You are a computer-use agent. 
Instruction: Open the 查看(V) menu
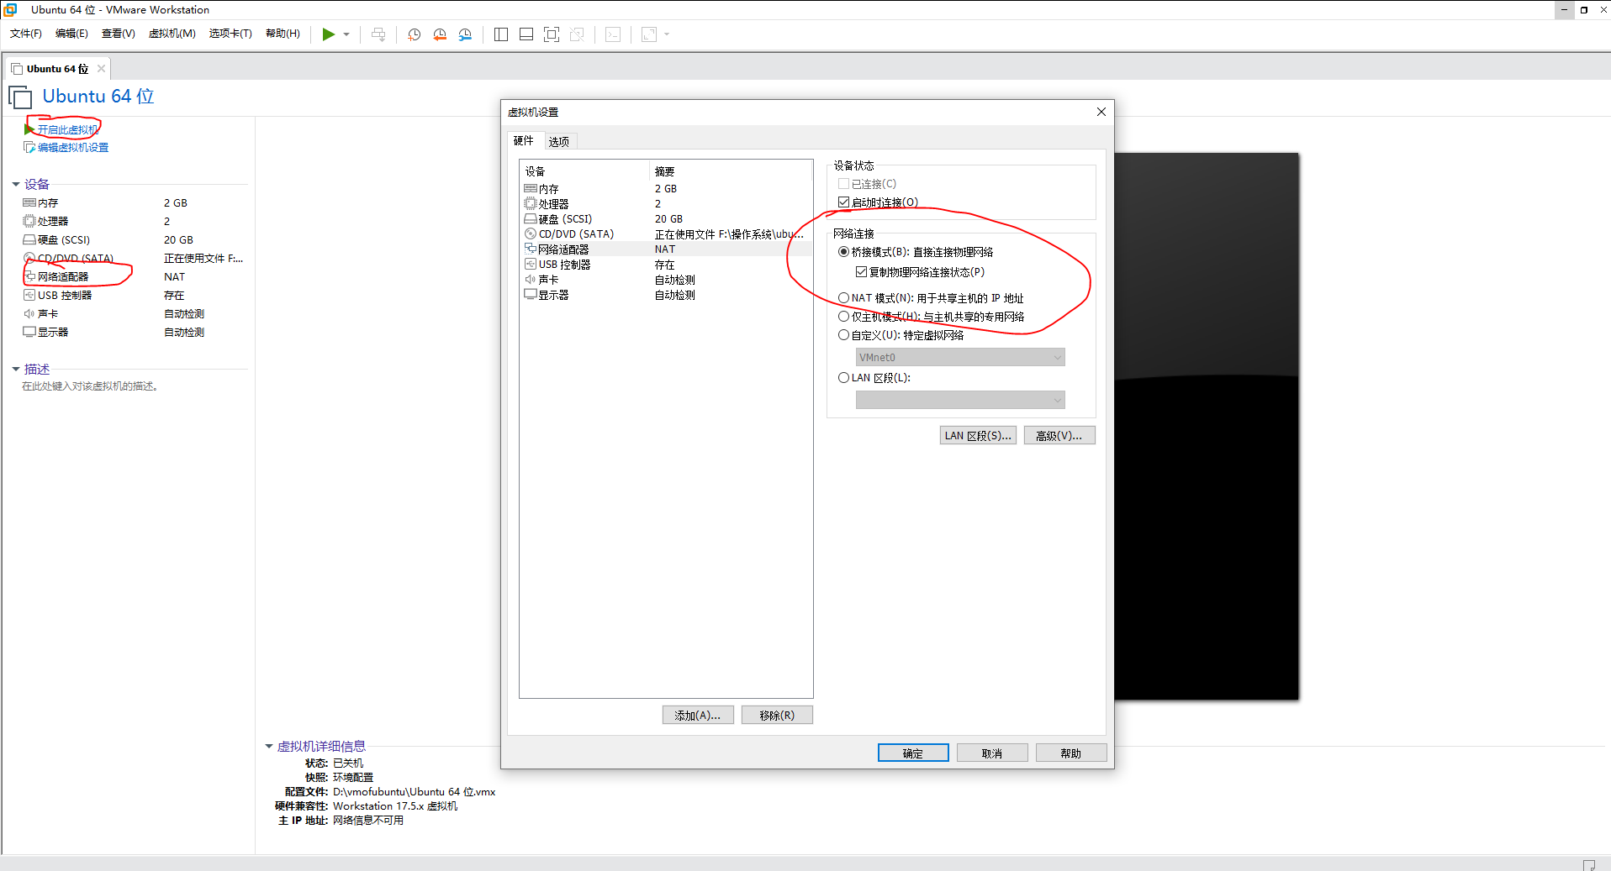(118, 34)
